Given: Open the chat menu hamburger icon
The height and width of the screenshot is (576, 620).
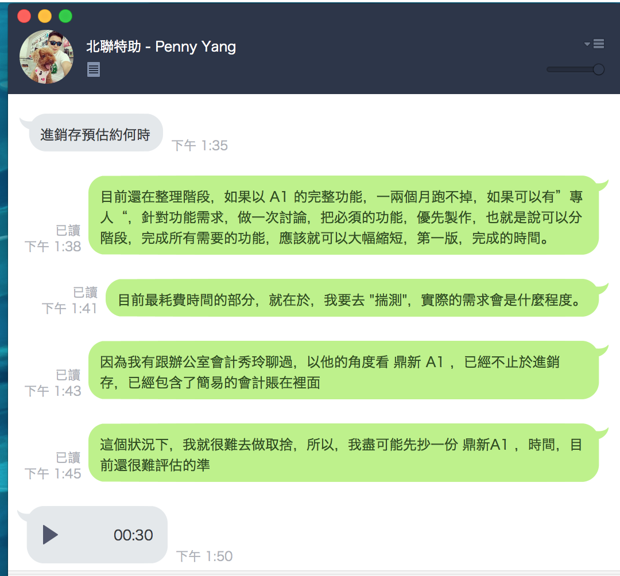Looking at the screenshot, I should pyautogui.click(x=599, y=44).
